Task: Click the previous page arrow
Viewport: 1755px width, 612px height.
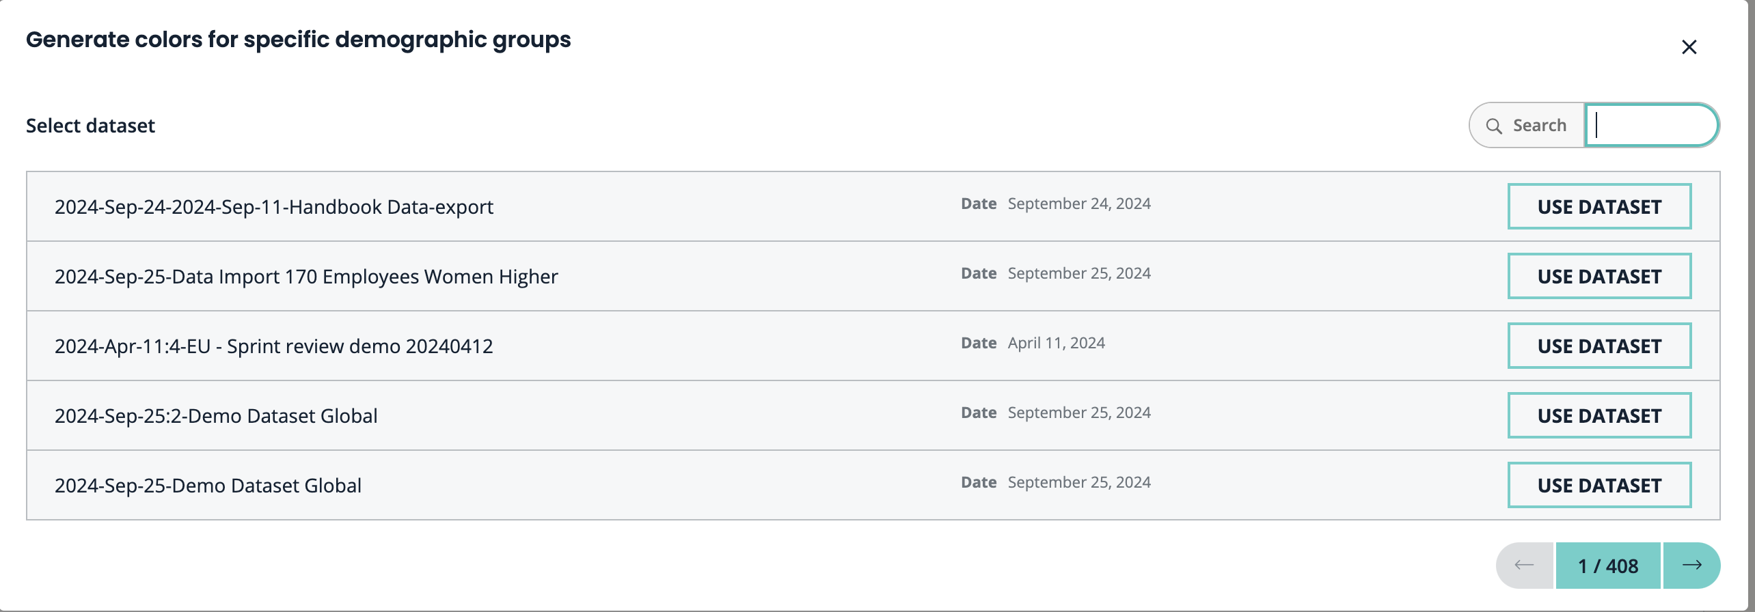Action: coord(1525,566)
